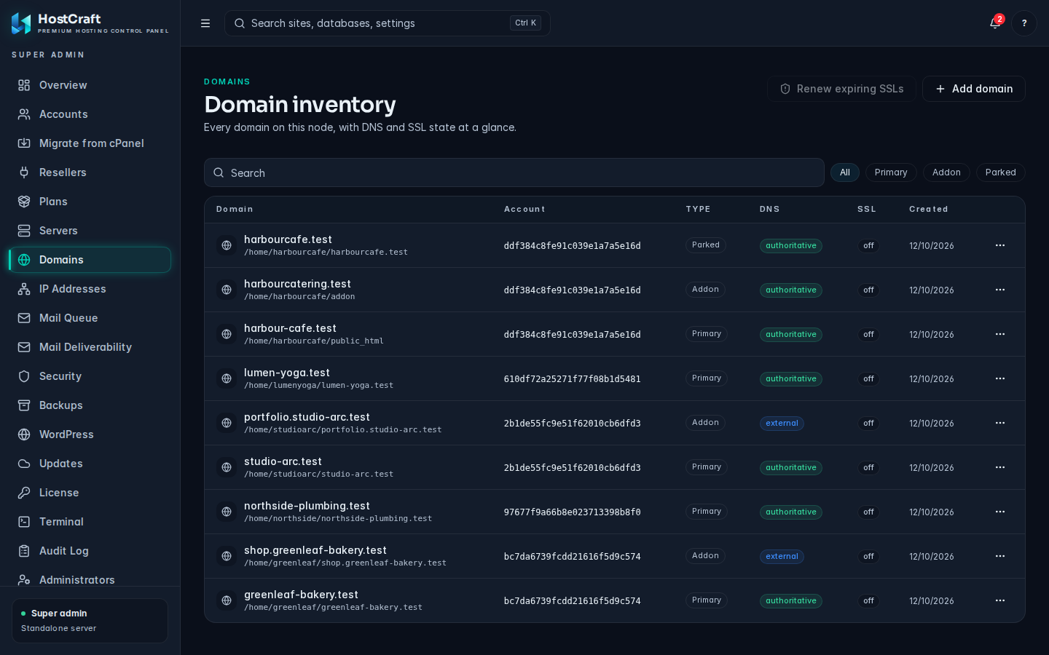Open row actions menu for greenleaf-bakery.test
This screenshot has width=1049, height=655.
tap(1000, 600)
